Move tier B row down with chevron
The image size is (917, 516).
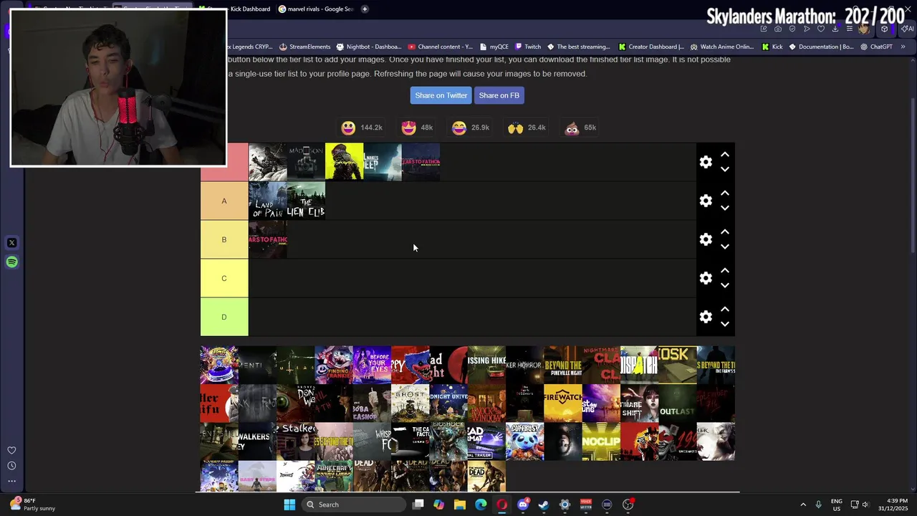pyautogui.click(x=725, y=247)
